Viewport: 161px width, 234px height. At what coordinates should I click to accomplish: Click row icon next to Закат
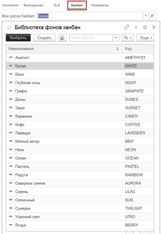11,107
